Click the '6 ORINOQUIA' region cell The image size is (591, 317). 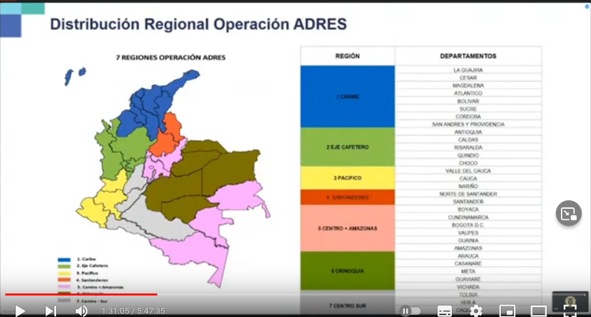347,271
